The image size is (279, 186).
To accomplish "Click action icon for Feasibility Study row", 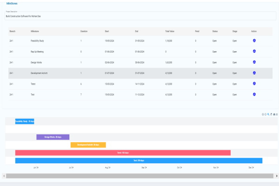I will [254, 41].
